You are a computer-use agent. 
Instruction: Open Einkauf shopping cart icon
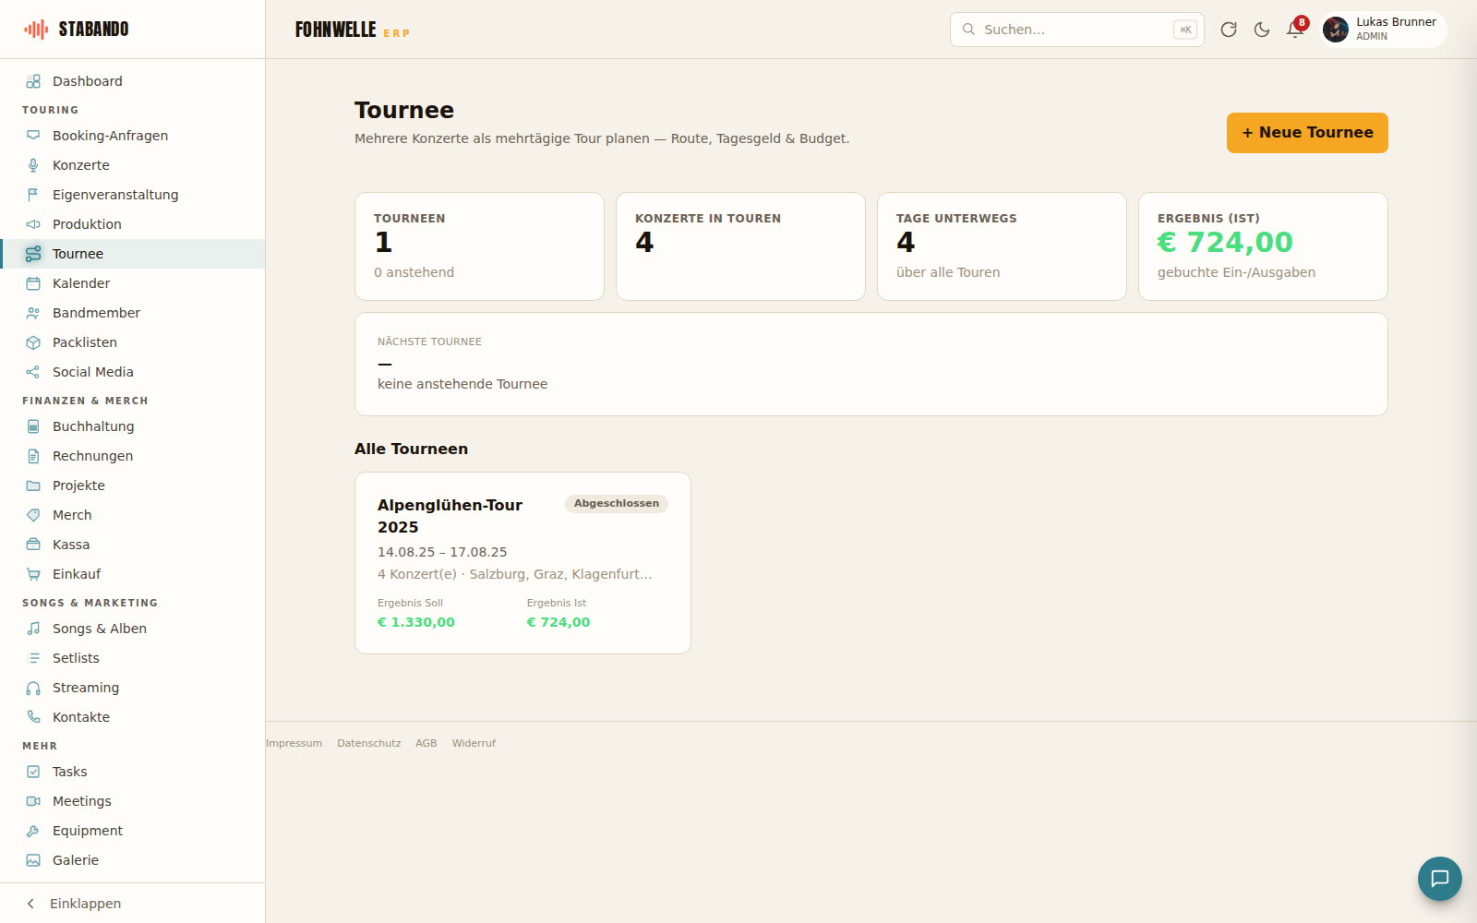(x=33, y=574)
